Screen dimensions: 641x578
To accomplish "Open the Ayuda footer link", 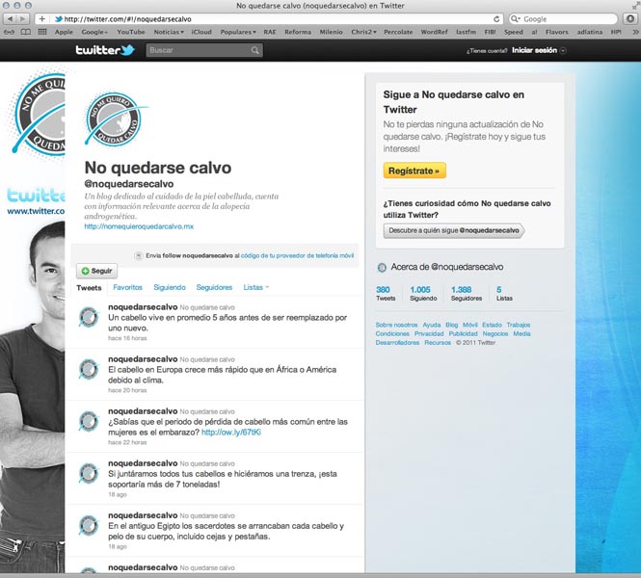I will click(431, 325).
